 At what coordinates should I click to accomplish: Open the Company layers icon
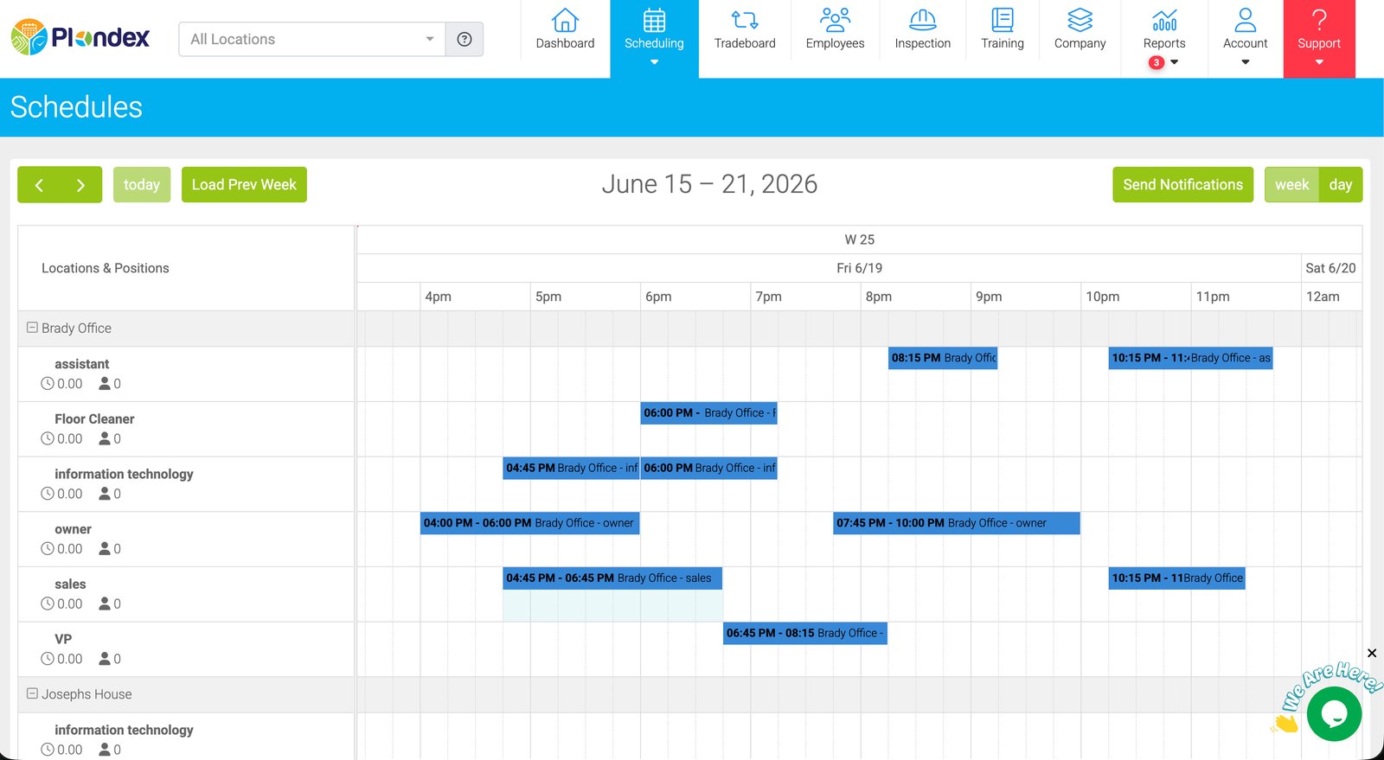[x=1080, y=20]
